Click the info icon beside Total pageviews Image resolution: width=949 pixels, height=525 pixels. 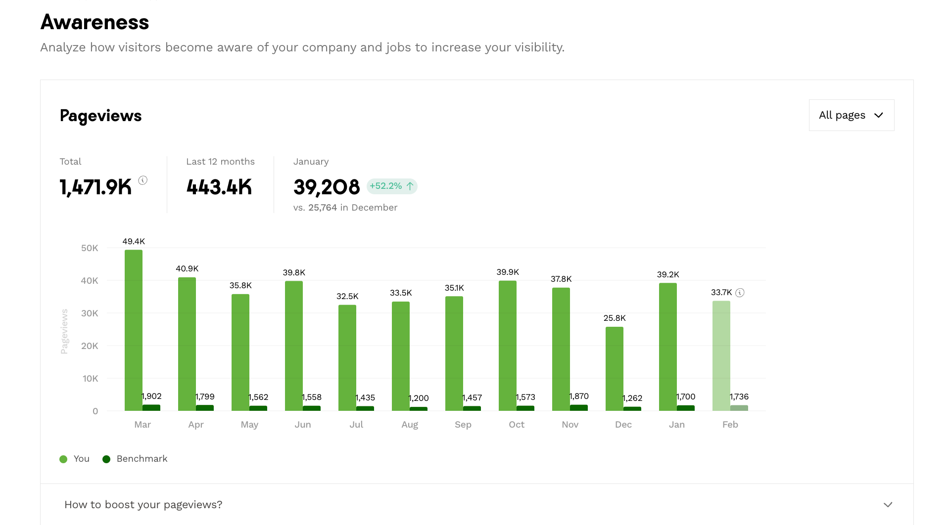click(x=143, y=180)
